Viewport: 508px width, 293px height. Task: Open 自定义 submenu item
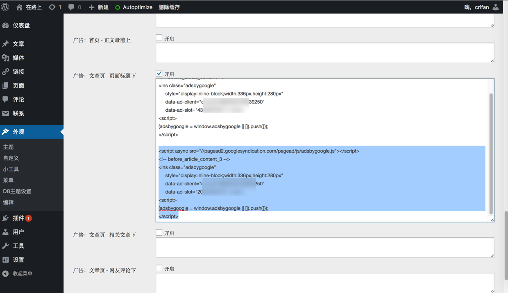11,158
